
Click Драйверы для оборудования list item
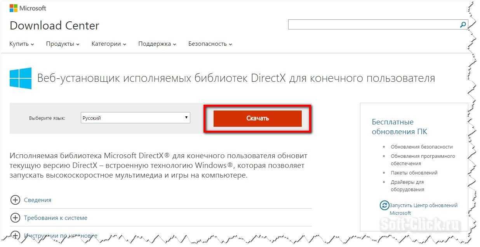point(407,186)
